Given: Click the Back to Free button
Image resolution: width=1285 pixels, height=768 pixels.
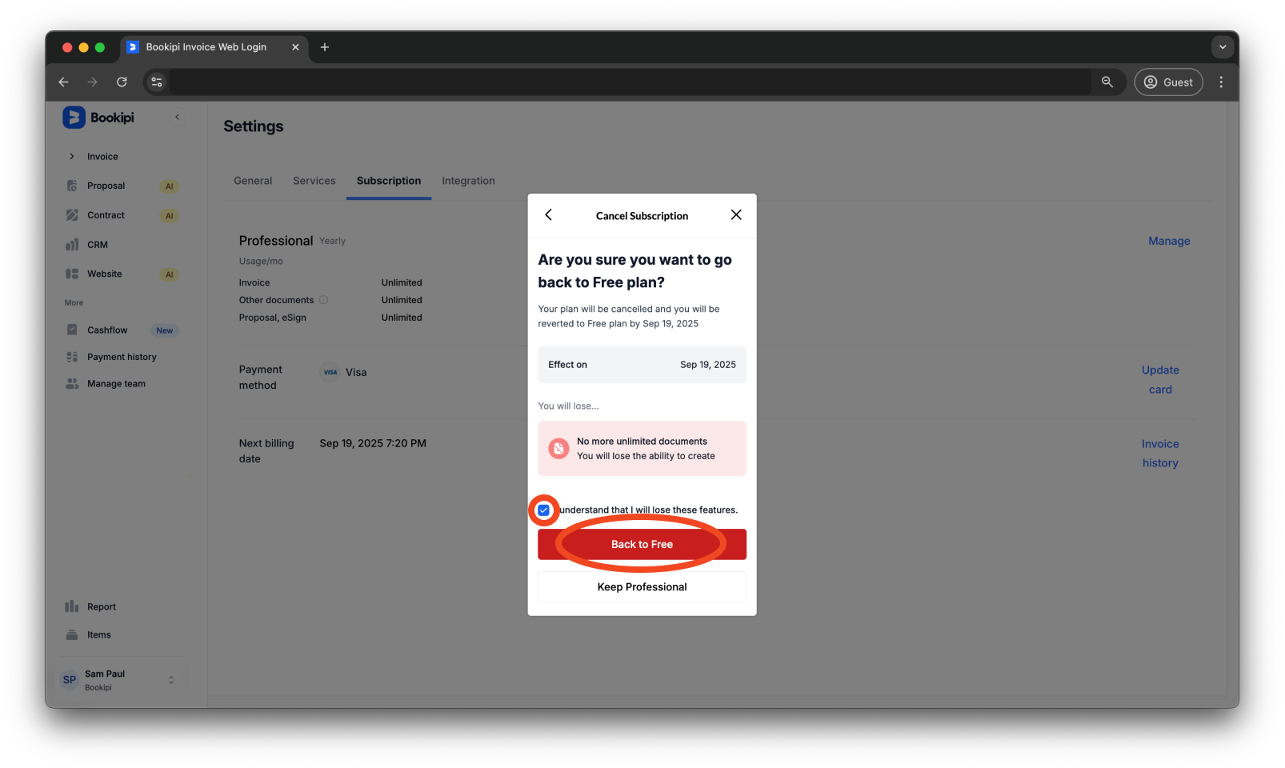Looking at the screenshot, I should coord(641,544).
